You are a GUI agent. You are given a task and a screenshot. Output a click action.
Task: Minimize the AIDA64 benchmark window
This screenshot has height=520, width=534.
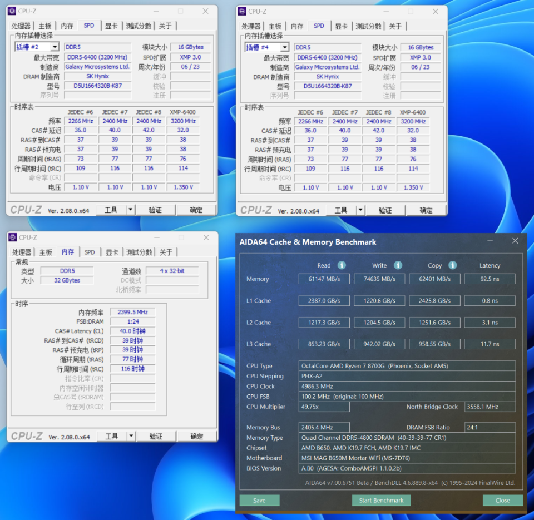[489, 241]
